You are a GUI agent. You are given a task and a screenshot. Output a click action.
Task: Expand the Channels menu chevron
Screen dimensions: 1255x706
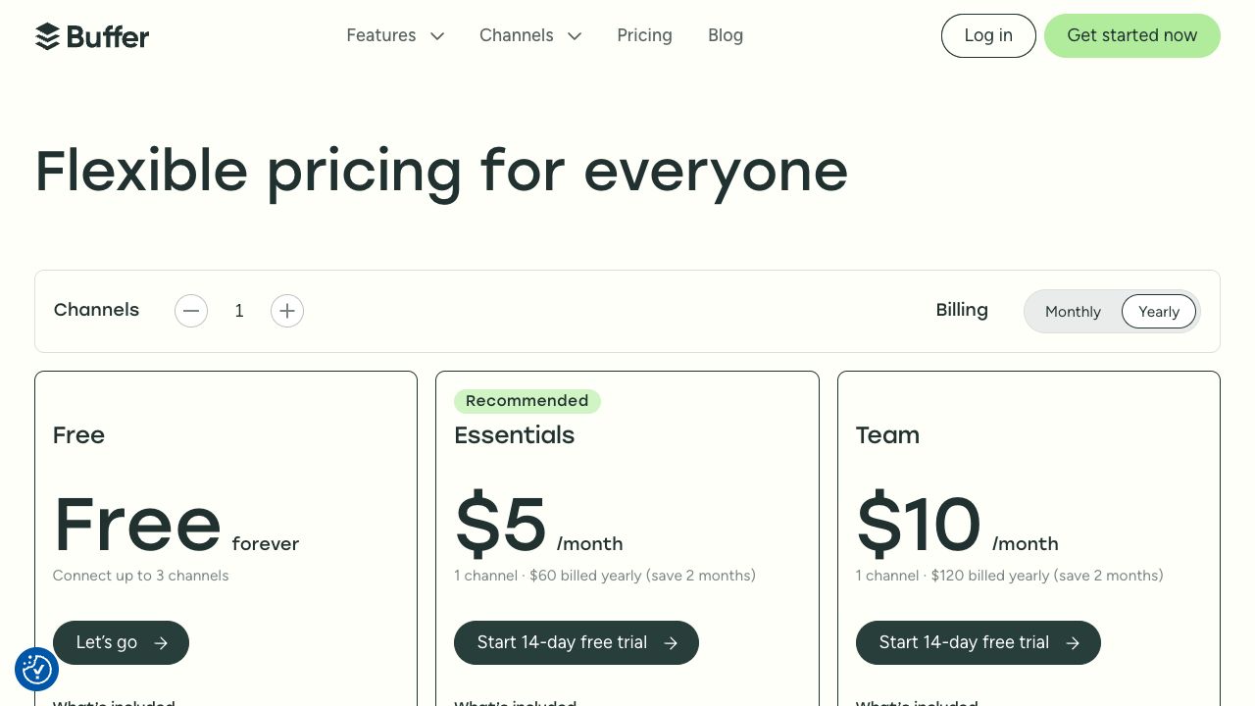pyautogui.click(x=575, y=36)
